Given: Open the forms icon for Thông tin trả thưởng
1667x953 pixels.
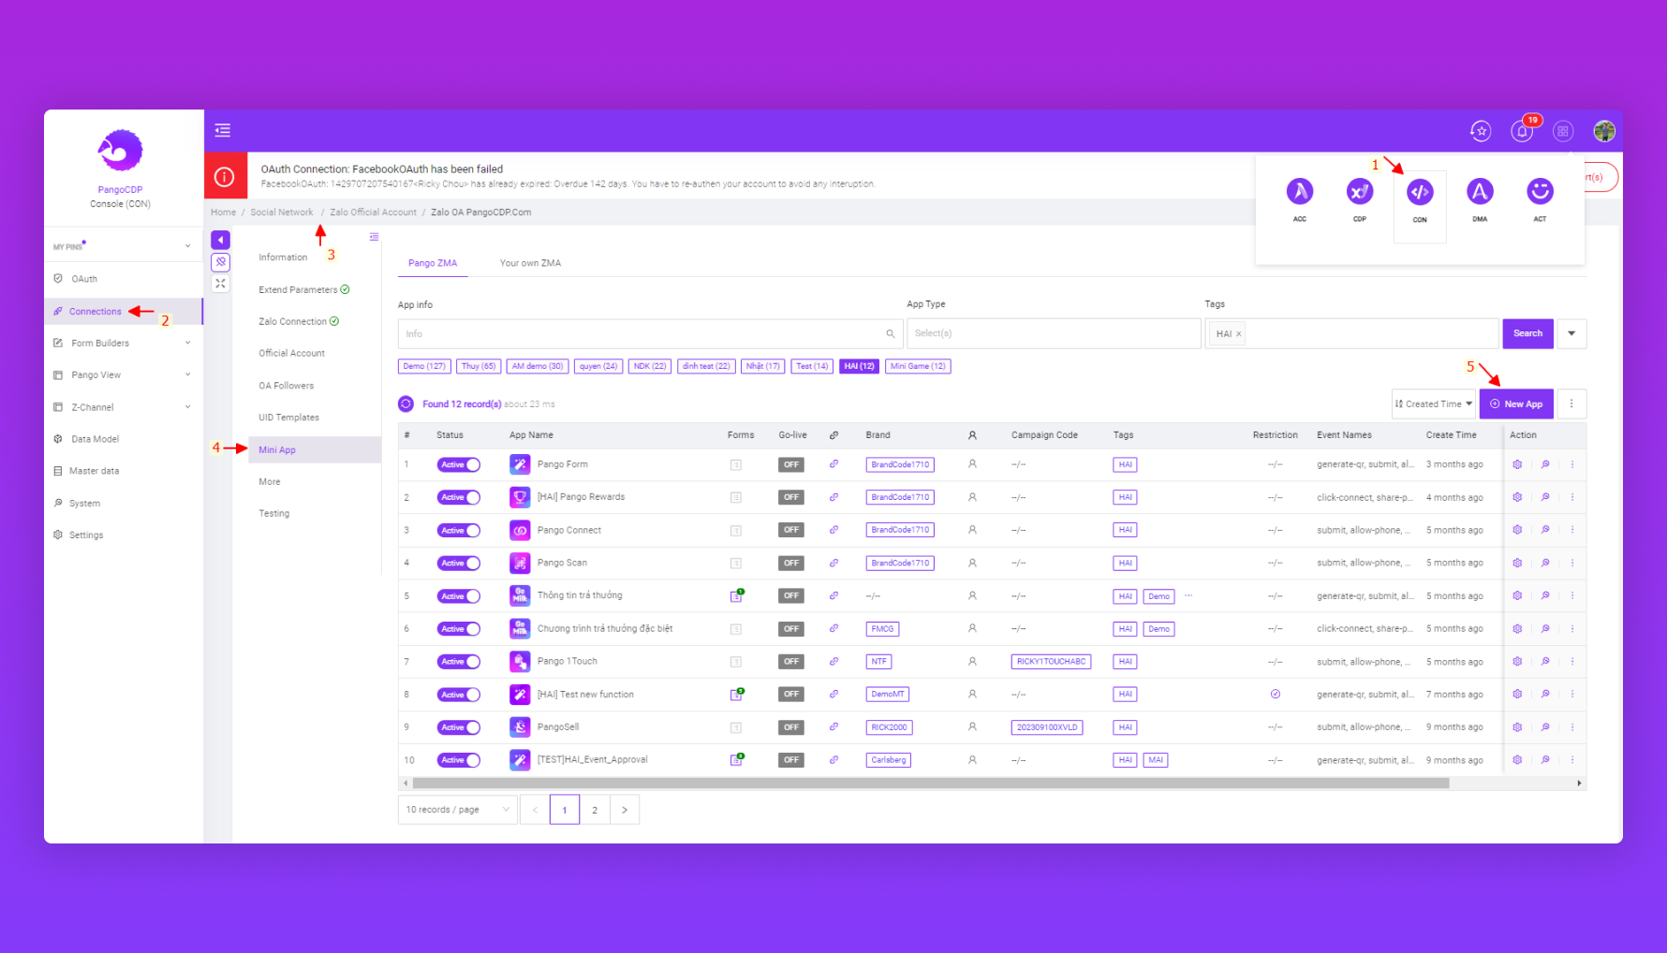Looking at the screenshot, I should 736,596.
